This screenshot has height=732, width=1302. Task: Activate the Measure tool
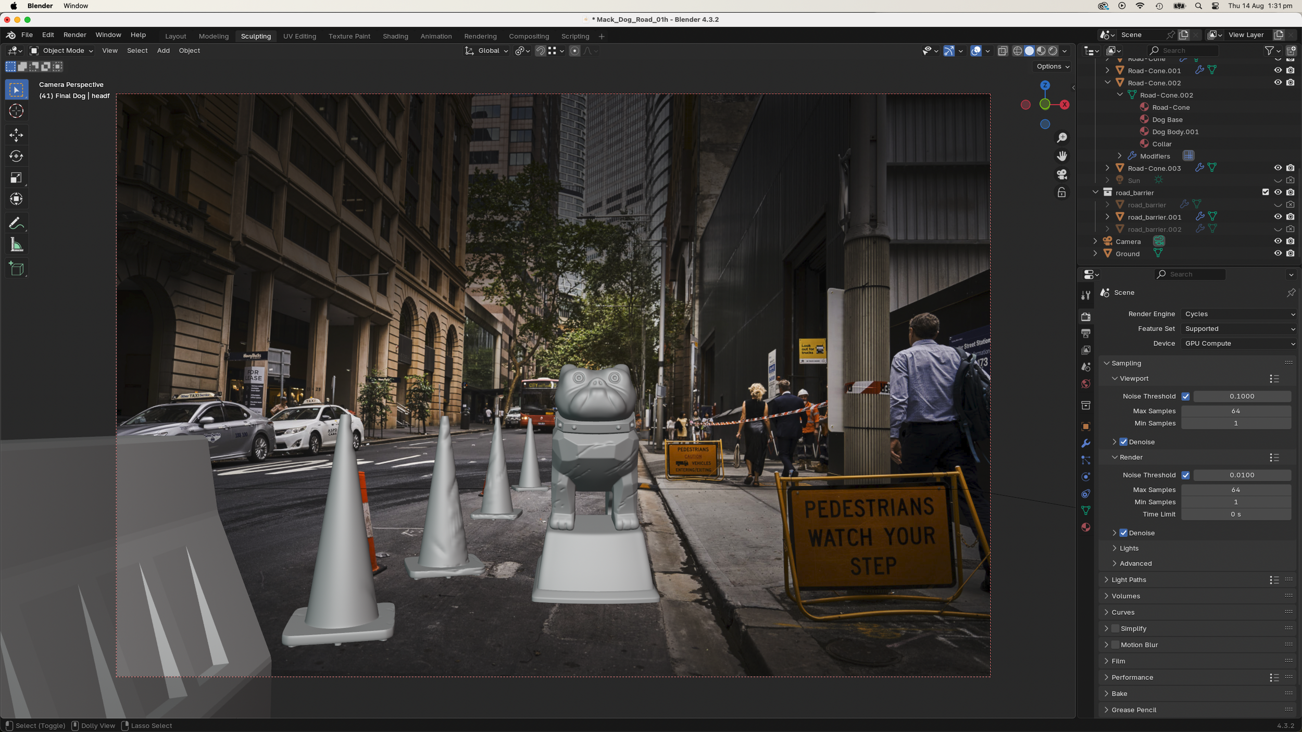pyautogui.click(x=16, y=244)
